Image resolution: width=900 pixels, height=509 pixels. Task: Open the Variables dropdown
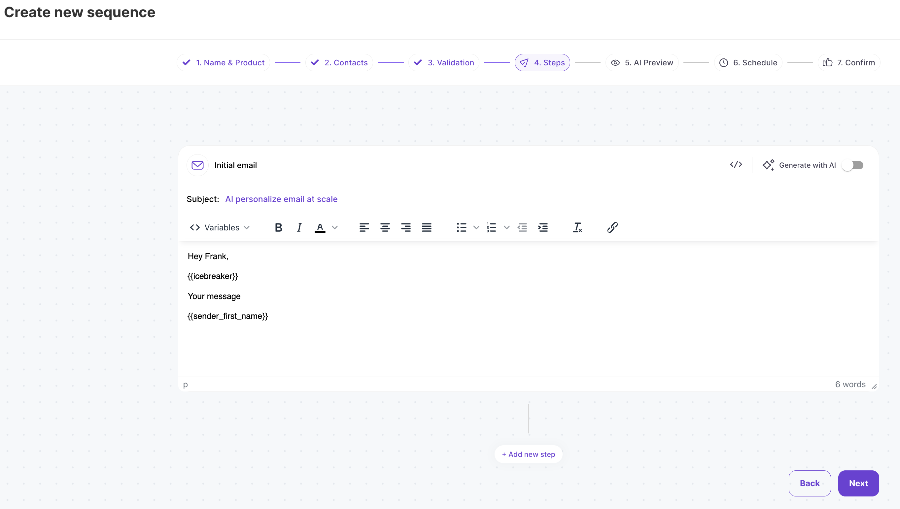tap(220, 227)
